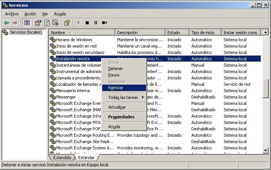Screen dimensions: 271x170
Task: Click the gear icon beside Localizador de llamadas
Action: 52,84
